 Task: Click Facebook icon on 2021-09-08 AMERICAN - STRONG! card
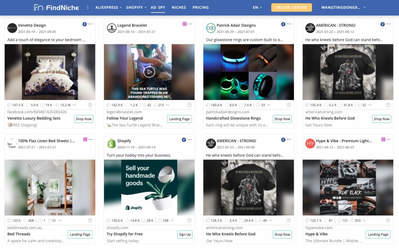click(x=283, y=140)
